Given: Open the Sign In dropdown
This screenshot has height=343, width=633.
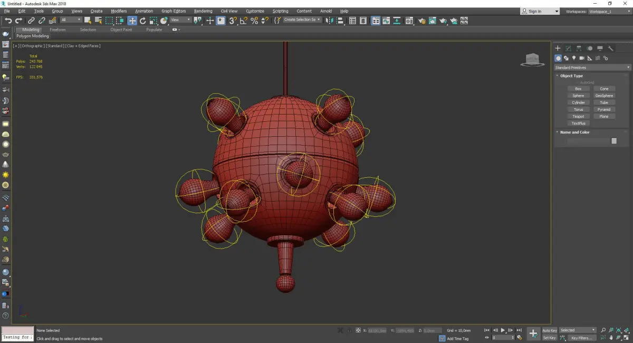Looking at the screenshot, I should pyautogui.click(x=540, y=11).
